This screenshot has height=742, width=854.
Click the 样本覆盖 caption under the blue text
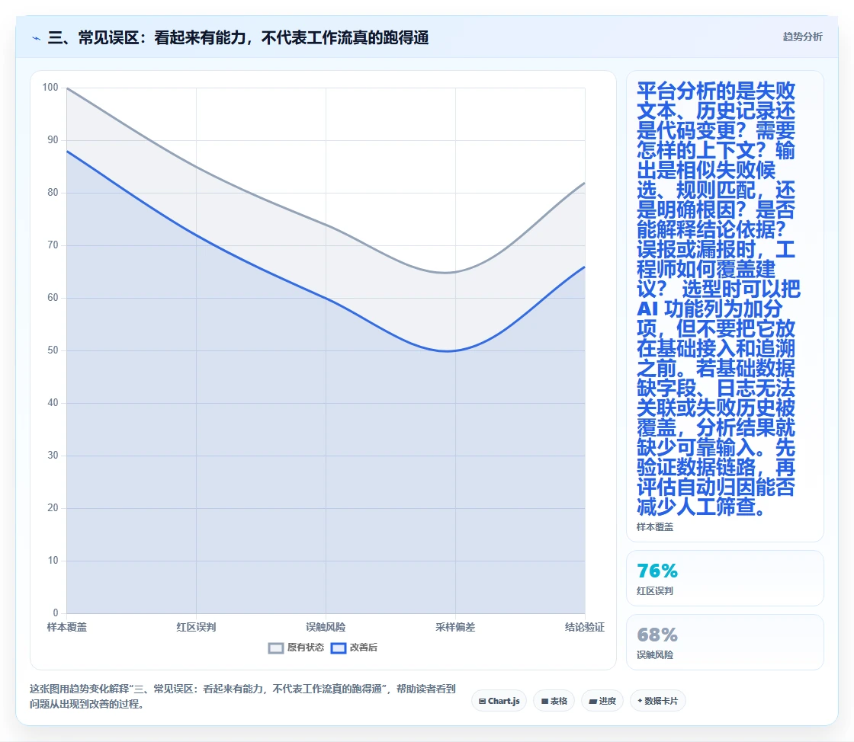click(655, 527)
